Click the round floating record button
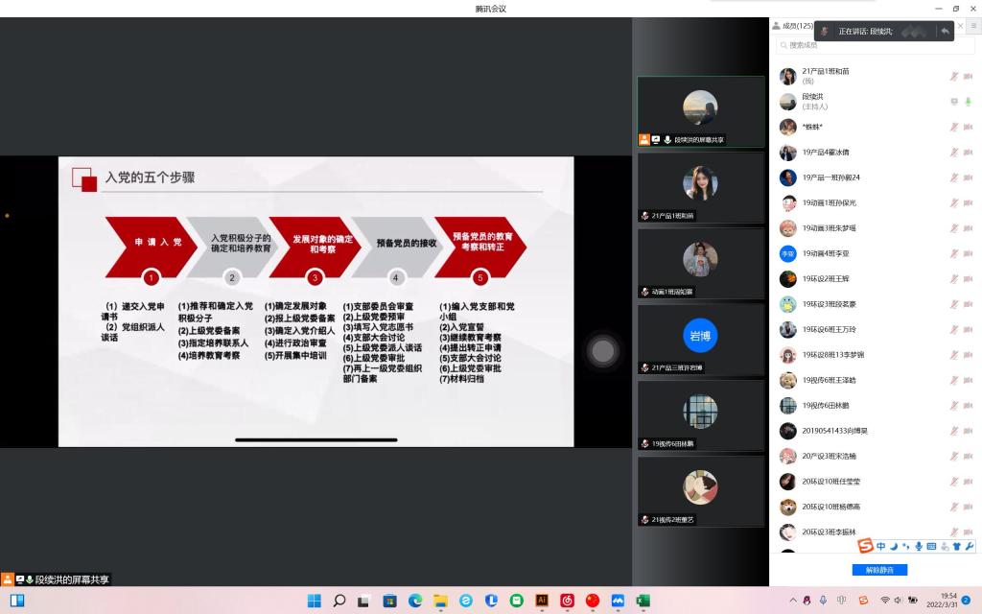Image resolution: width=982 pixels, height=614 pixels. pyautogui.click(x=602, y=351)
